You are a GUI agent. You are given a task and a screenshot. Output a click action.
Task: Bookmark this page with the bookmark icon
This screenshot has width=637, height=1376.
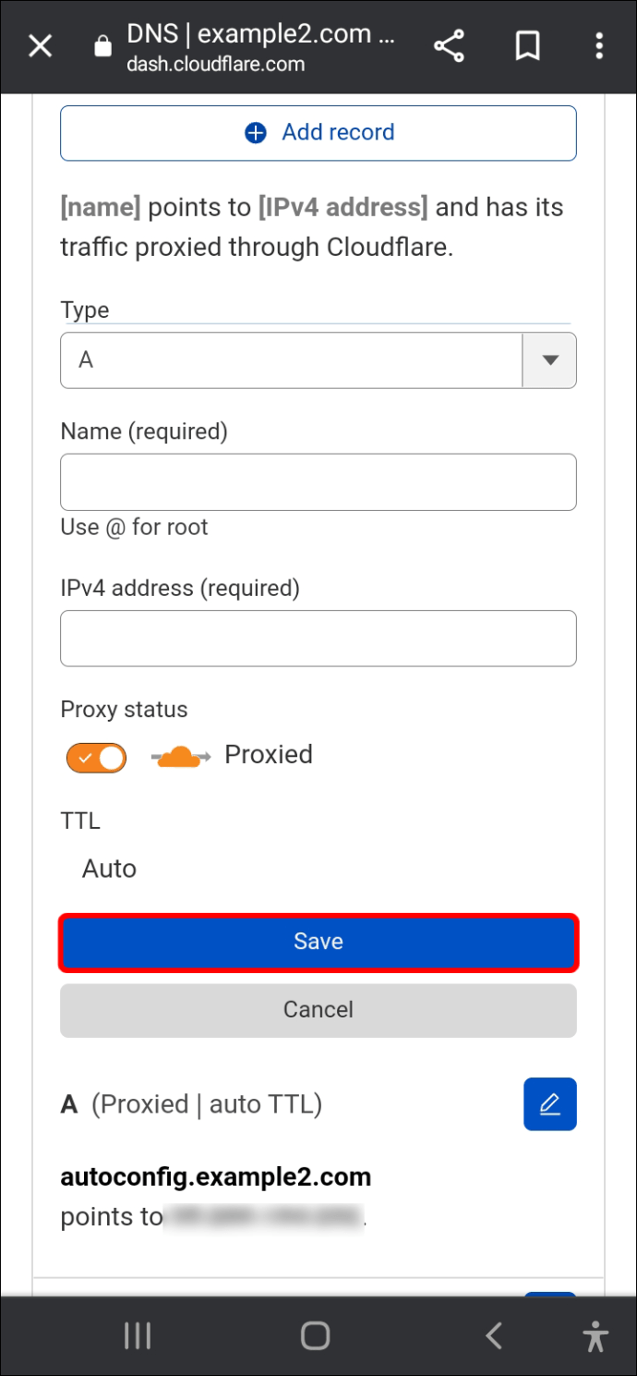click(527, 45)
